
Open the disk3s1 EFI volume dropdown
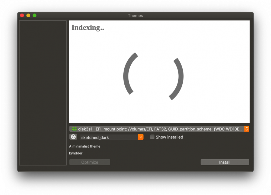159,129
